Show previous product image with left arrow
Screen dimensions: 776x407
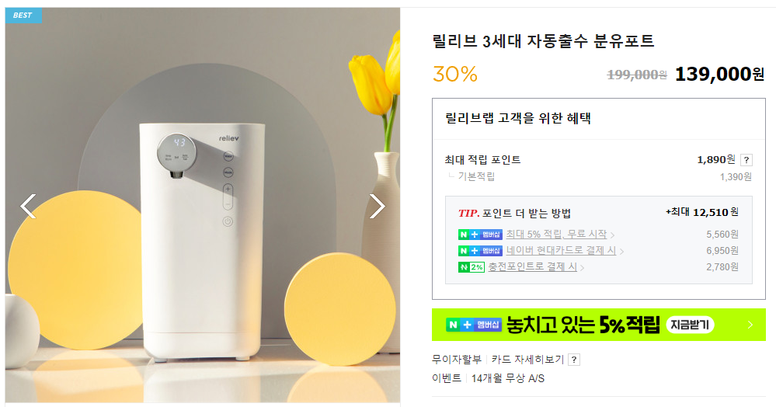(x=28, y=206)
